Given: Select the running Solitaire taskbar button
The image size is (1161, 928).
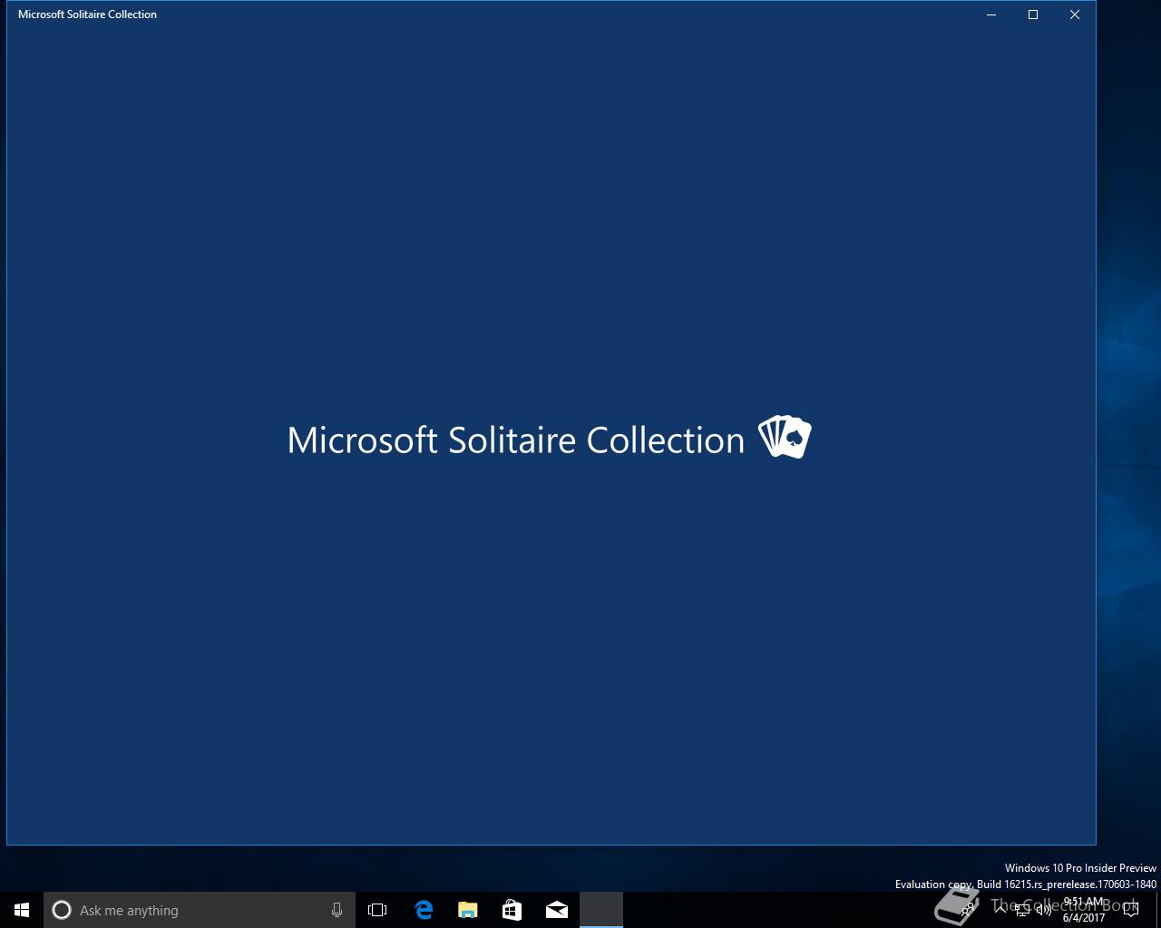Looking at the screenshot, I should click(601, 910).
